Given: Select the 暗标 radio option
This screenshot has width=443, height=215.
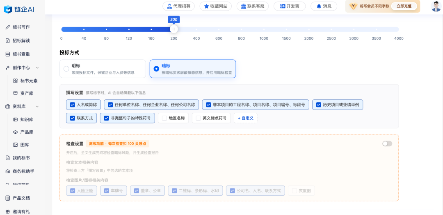Looking at the screenshot, I should pos(156,69).
